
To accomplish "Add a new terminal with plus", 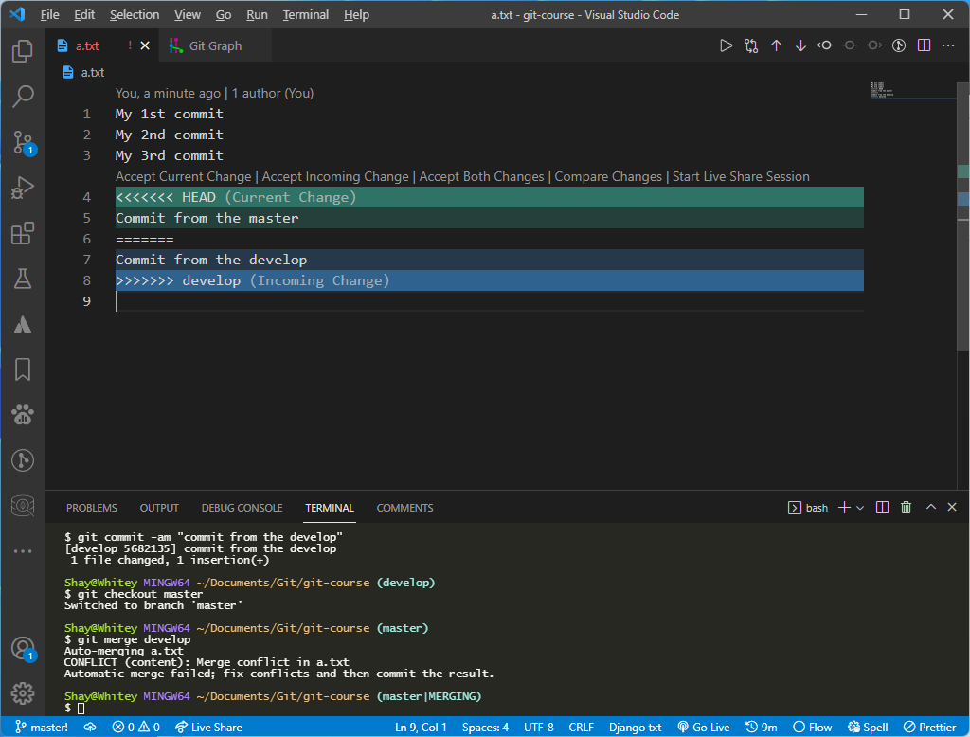I will click(x=844, y=508).
